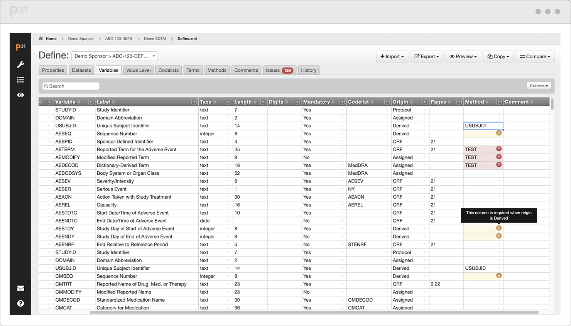
Task: Click the eye icon in left sidebar
Action: (x=20, y=95)
